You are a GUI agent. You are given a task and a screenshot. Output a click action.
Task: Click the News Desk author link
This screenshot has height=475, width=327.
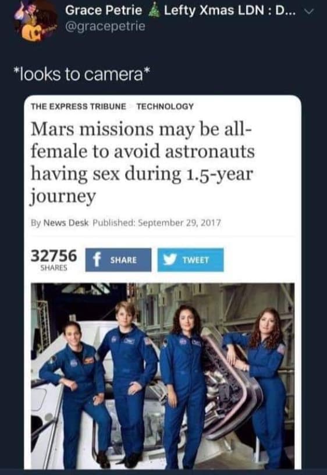point(66,222)
